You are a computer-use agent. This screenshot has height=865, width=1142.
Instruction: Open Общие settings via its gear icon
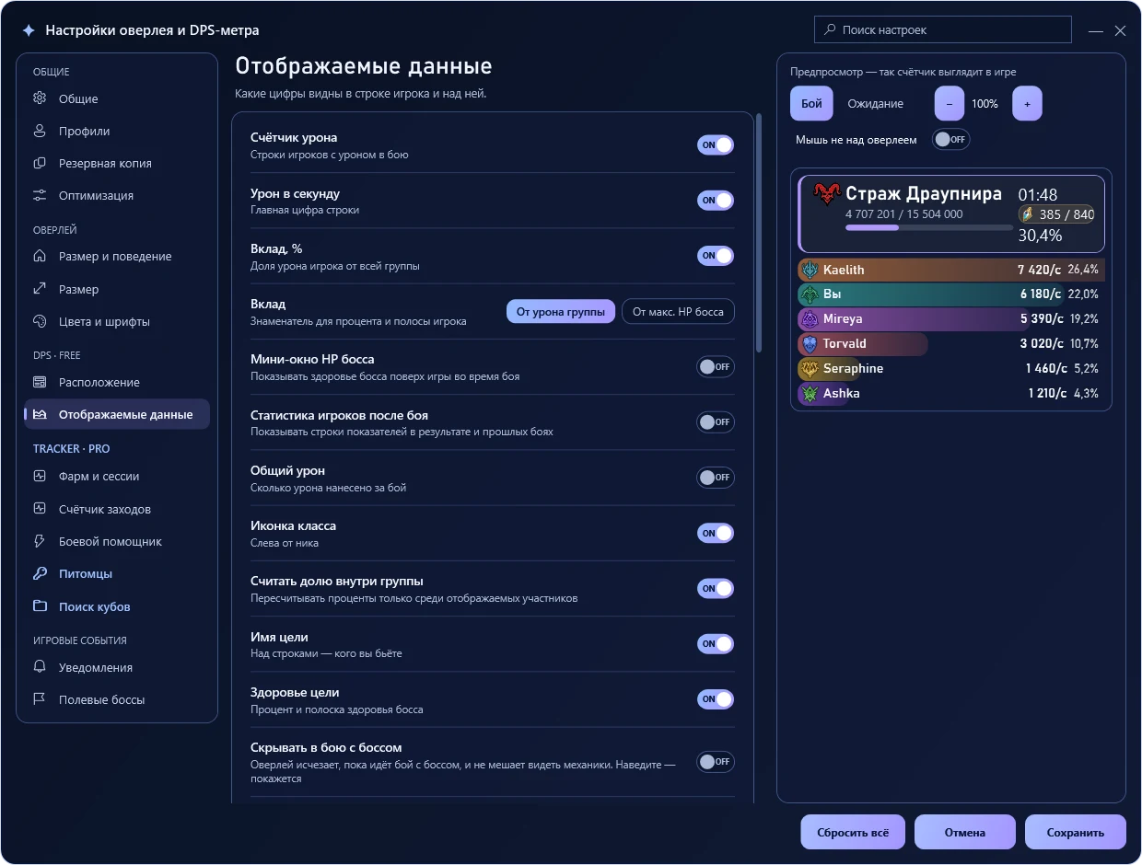pyautogui.click(x=40, y=98)
